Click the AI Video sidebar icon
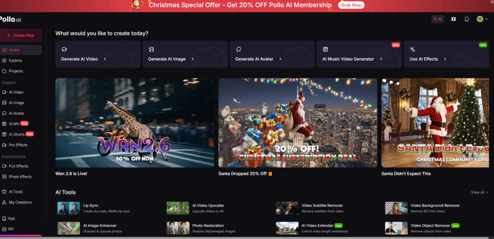 pyautogui.click(x=4, y=92)
